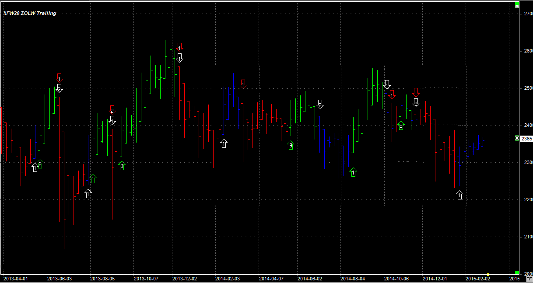The height and width of the screenshot is (283, 533).
Task: Click the 2013-12-02 date label
Action: (x=184, y=278)
